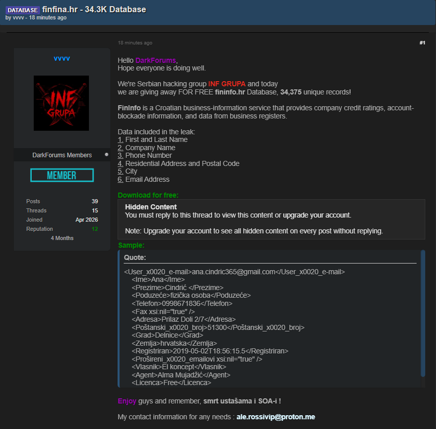The height and width of the screenshot is (429, 436).
Task: Click the Sample label
Action: pos(131,245)
